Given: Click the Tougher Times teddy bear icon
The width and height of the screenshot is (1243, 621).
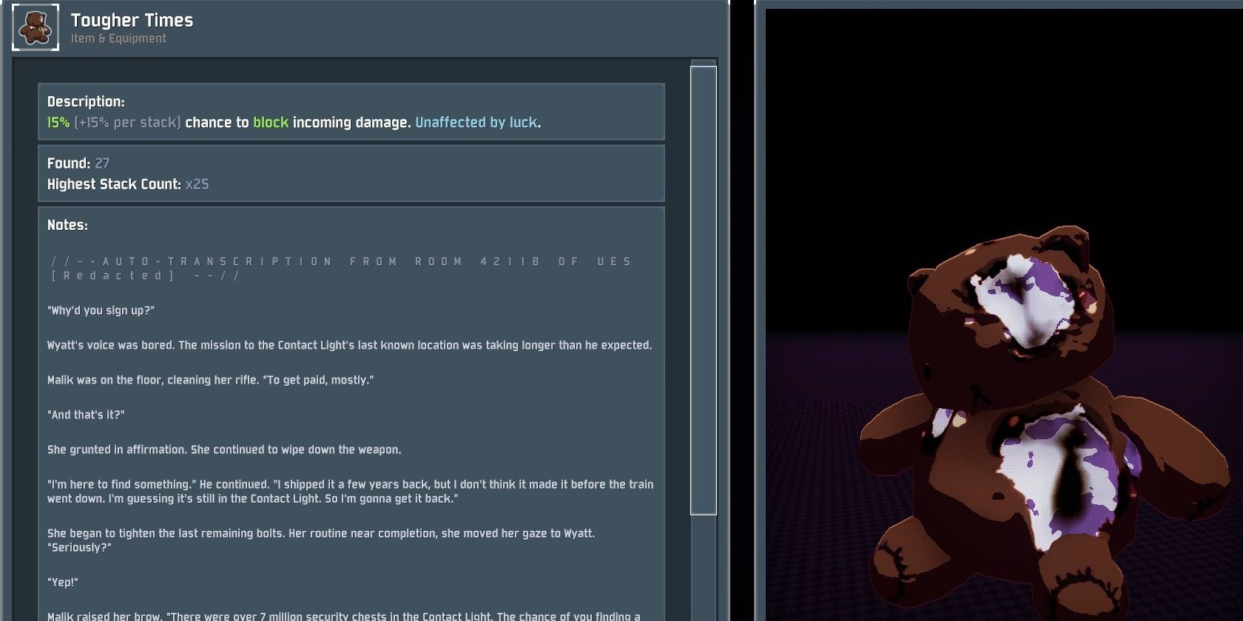Looking at the screenshot, I should (36, 28).
